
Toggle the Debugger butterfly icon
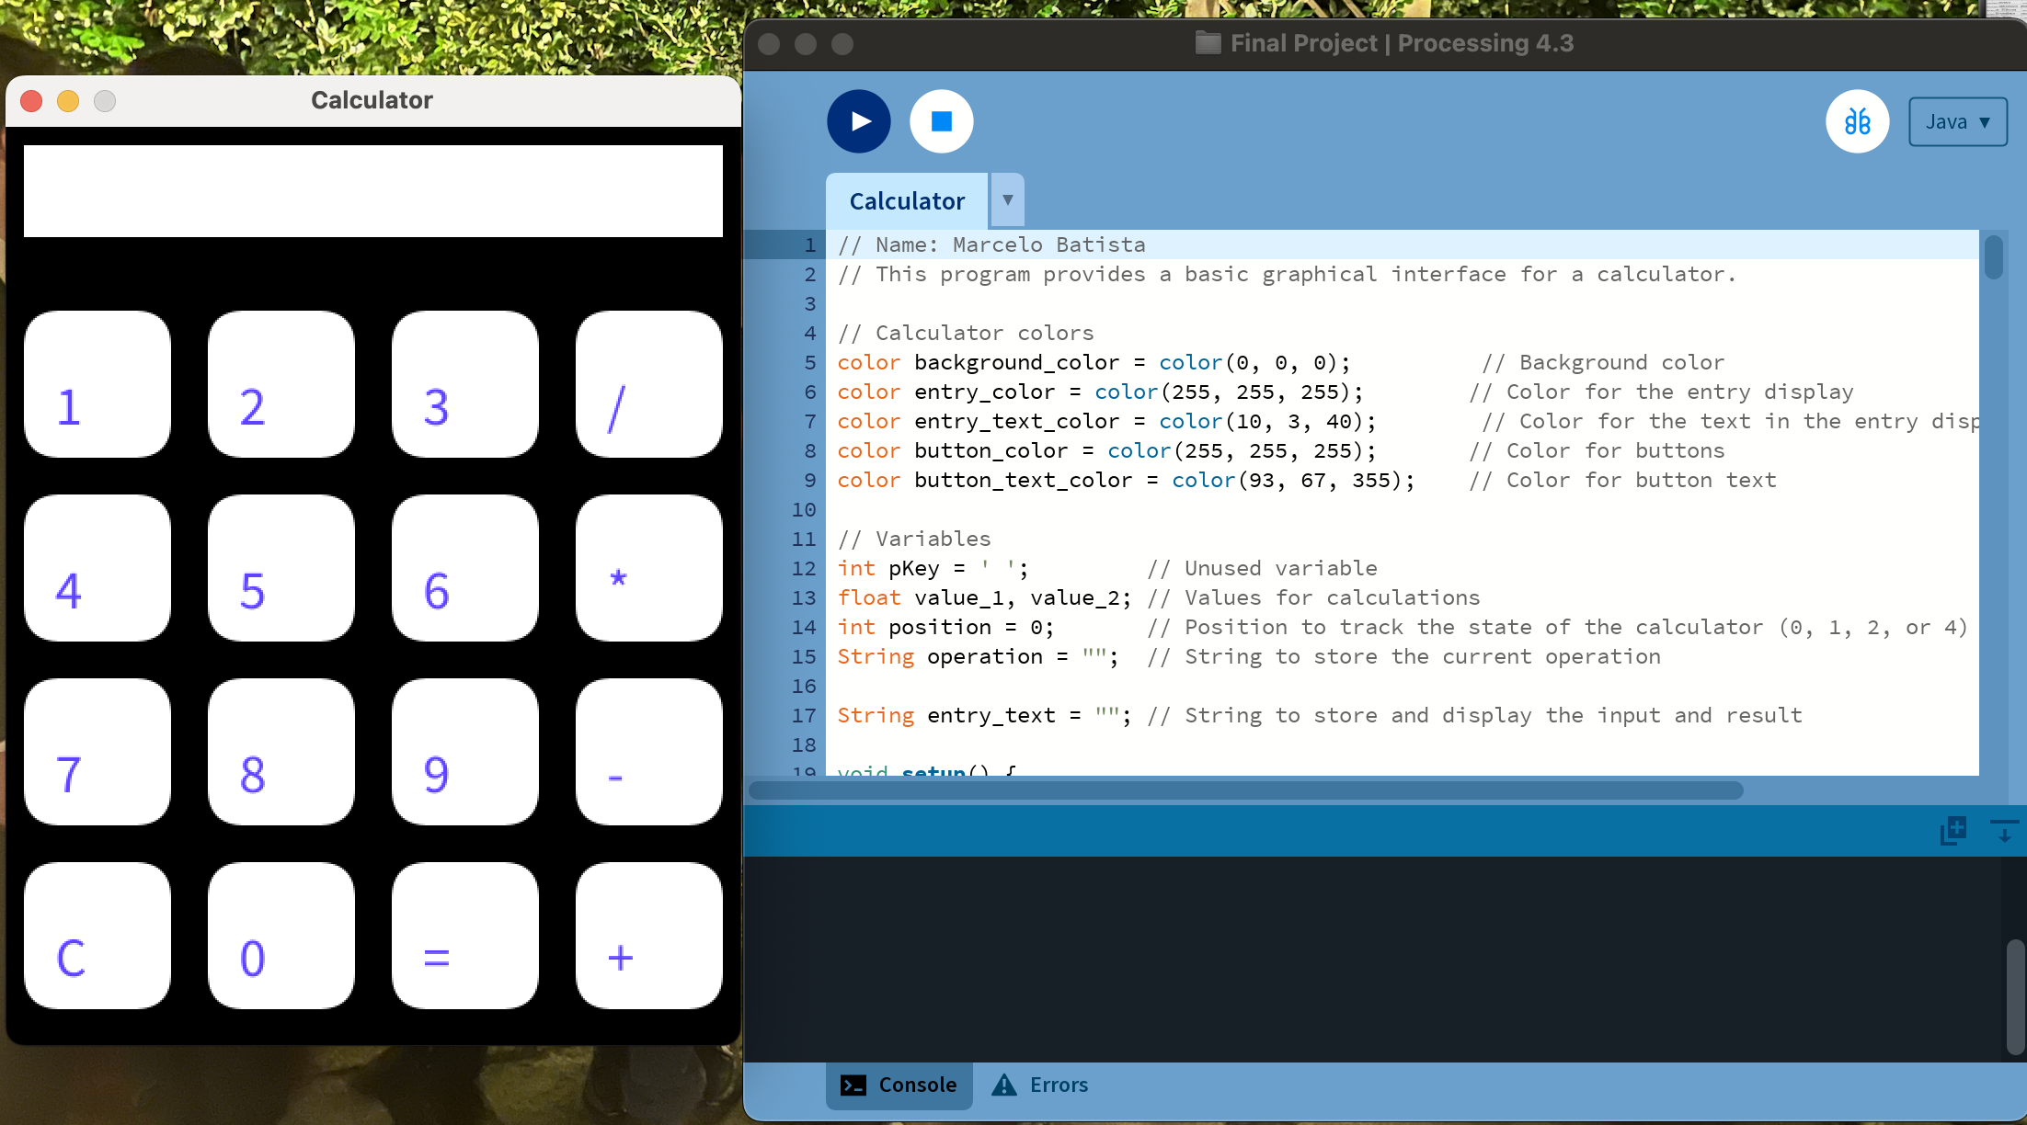click(1857, 121)
